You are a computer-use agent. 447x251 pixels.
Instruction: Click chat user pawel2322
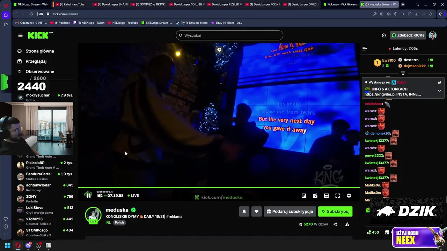[374, 155]
